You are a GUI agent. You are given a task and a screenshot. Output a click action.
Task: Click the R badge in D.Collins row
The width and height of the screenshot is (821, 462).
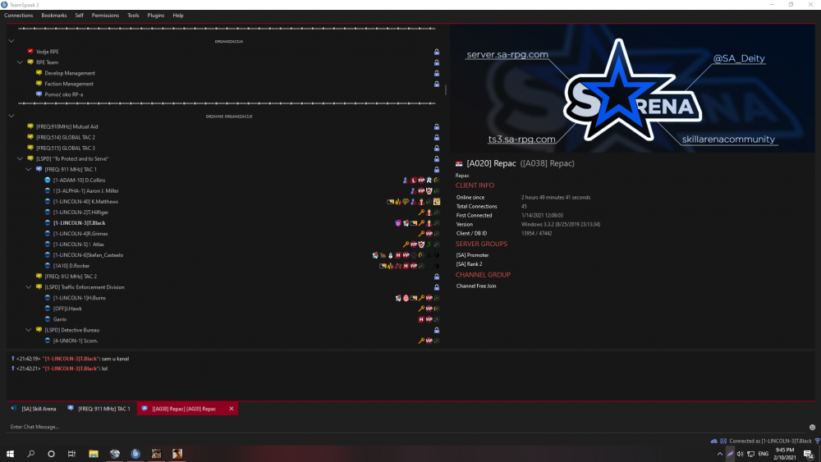[429, 180]
